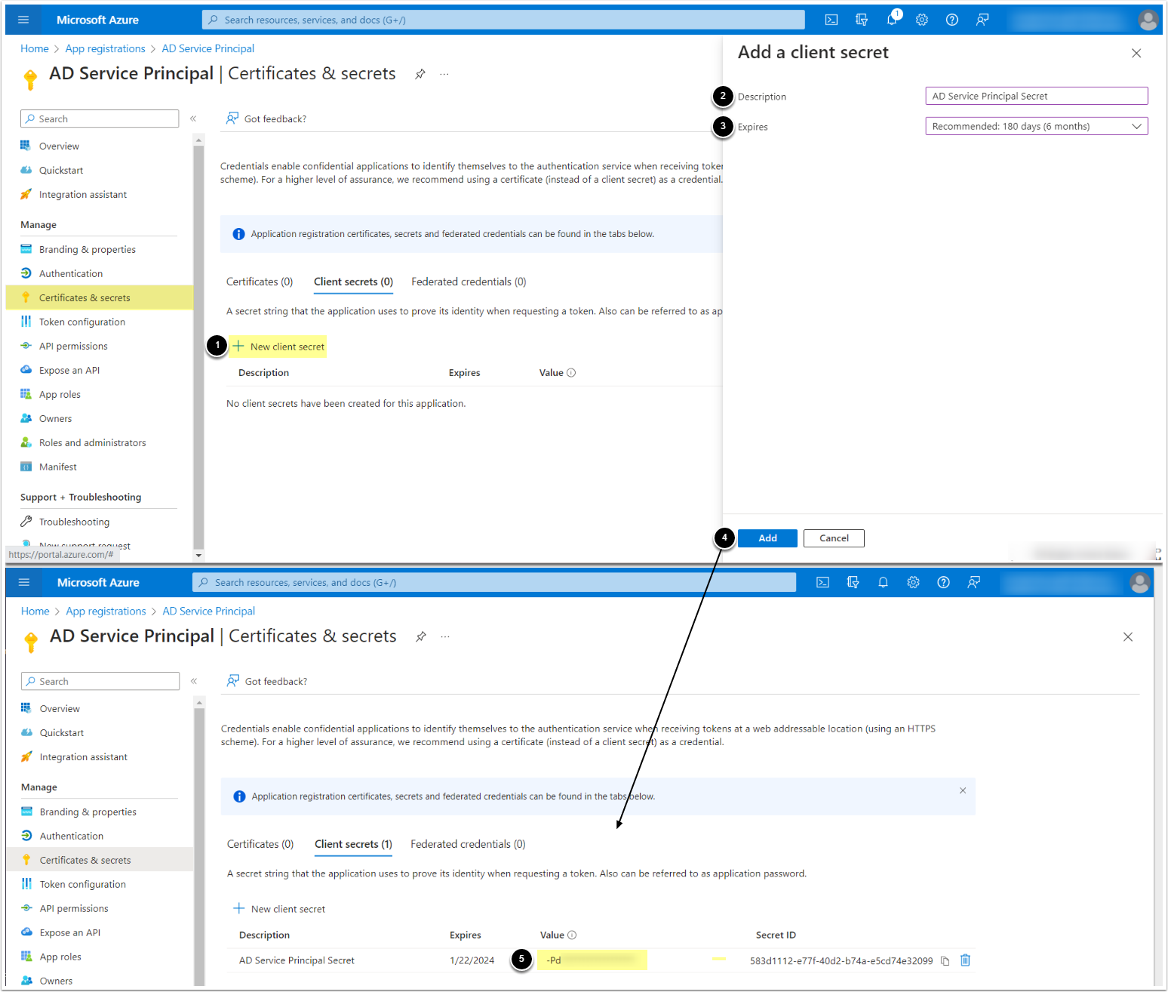Open account avatar in upper portal header
The height and width of the screenshot is (992, 1168).
(1148, 20)
